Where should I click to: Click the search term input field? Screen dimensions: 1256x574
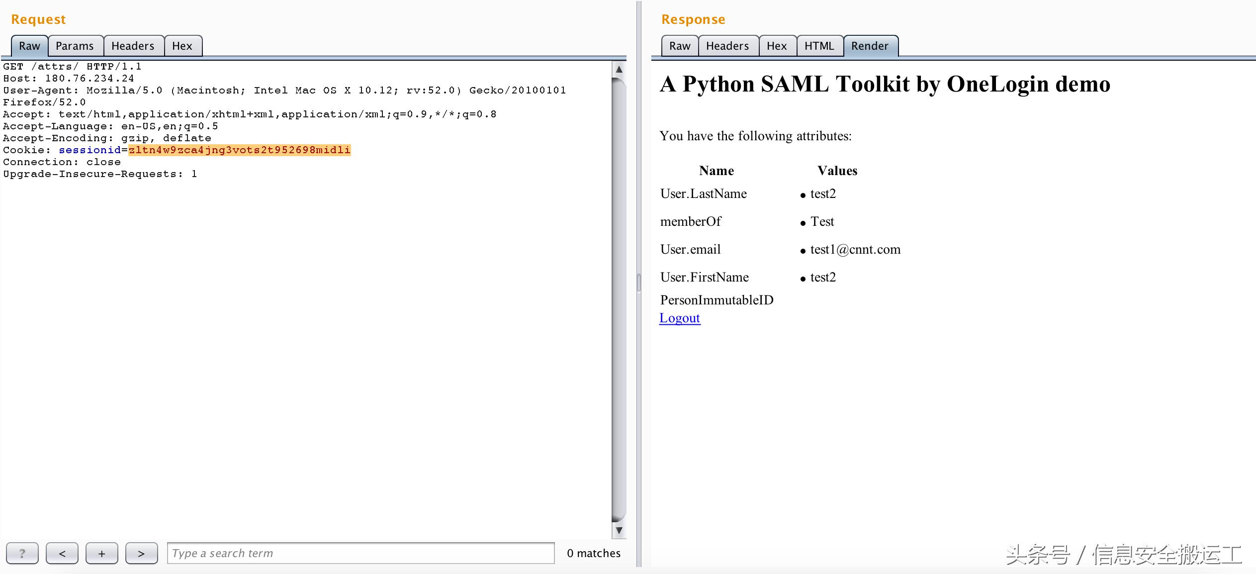coord(360,553)
